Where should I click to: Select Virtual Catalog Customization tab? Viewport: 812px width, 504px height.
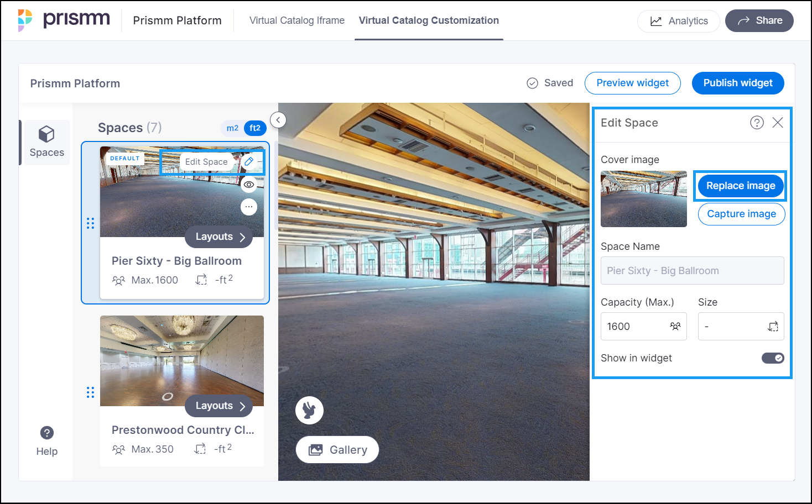tap(429, 20)
